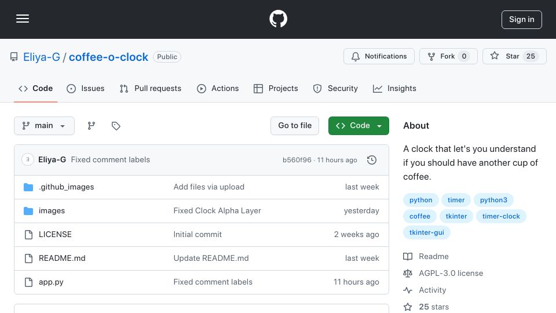The image size is (556, 313).
Task: View tags via the tag icon
Action: [x=116, y=126]
